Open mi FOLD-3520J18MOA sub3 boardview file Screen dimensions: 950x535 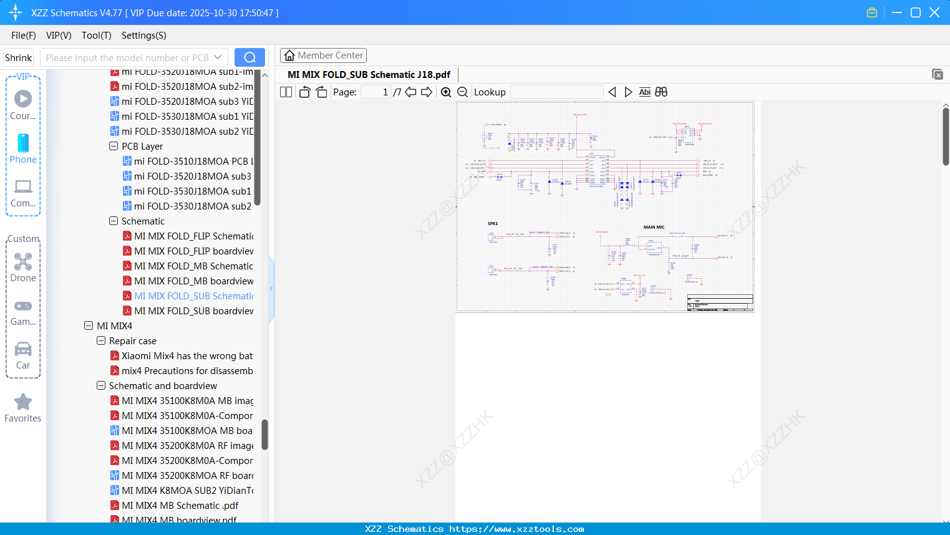coord(182,101)
